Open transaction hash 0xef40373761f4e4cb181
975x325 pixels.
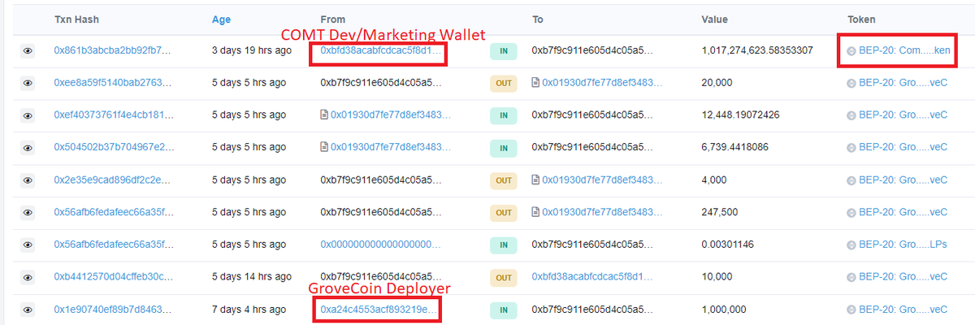tap(113, 115)
